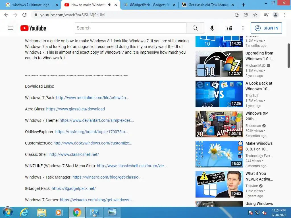Click the network tray icon

coord(257,213)
